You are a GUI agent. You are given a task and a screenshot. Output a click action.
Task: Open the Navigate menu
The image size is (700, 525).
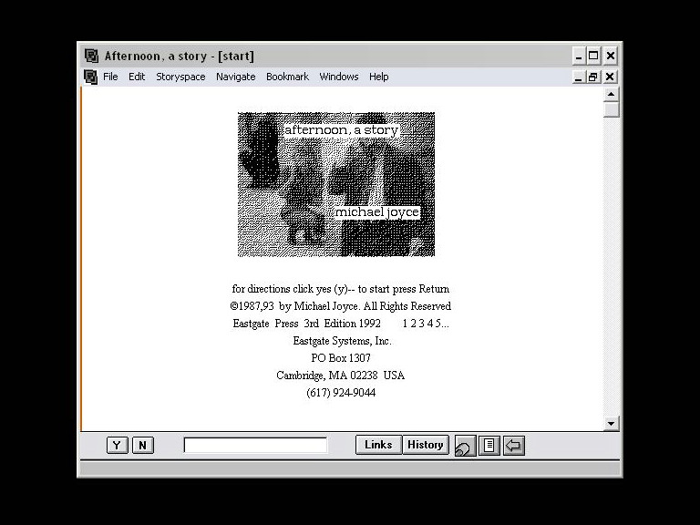pyautogui.click(x=236, y=77)
